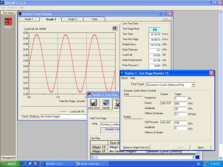Click the Cell Pressure target field
Viewport: 223px width, 167px height.
180,123
